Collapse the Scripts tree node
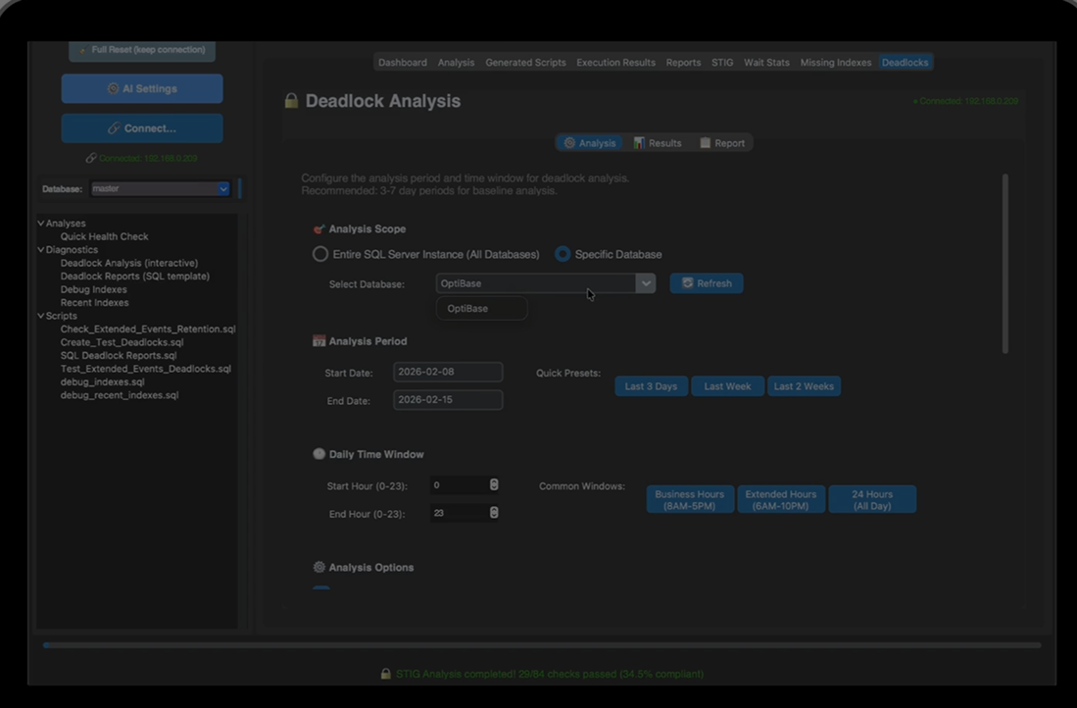The width and height of the screenshot is (1077, 708). [x=40, y=316]
